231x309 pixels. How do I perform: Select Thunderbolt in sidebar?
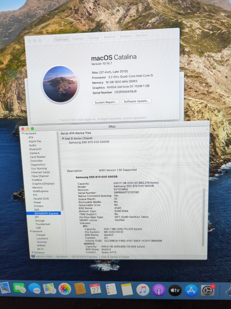tap(43, 224)
